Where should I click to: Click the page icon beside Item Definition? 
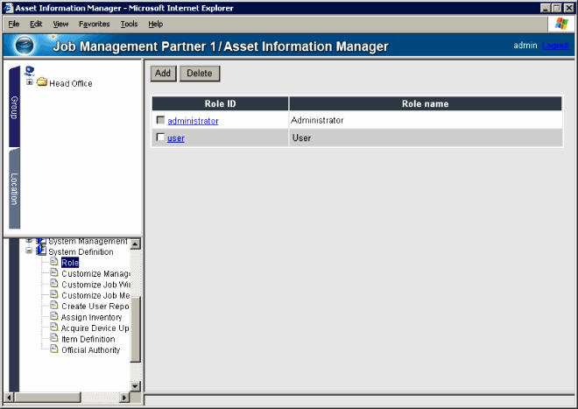(x=54, y=338)
